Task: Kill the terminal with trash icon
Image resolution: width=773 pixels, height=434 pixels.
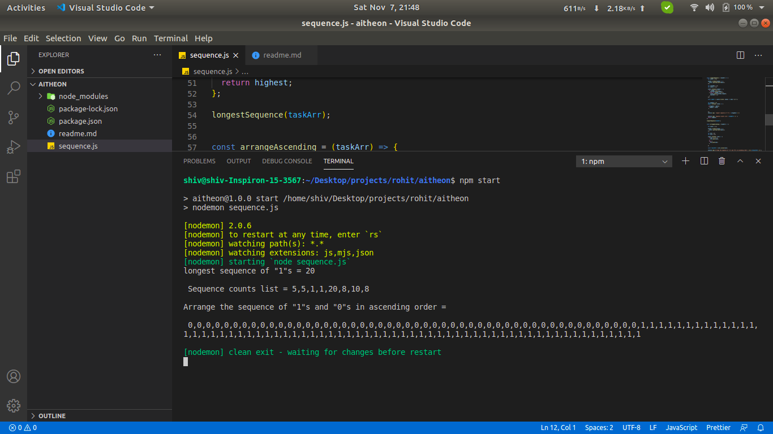Action: [722, 161]
